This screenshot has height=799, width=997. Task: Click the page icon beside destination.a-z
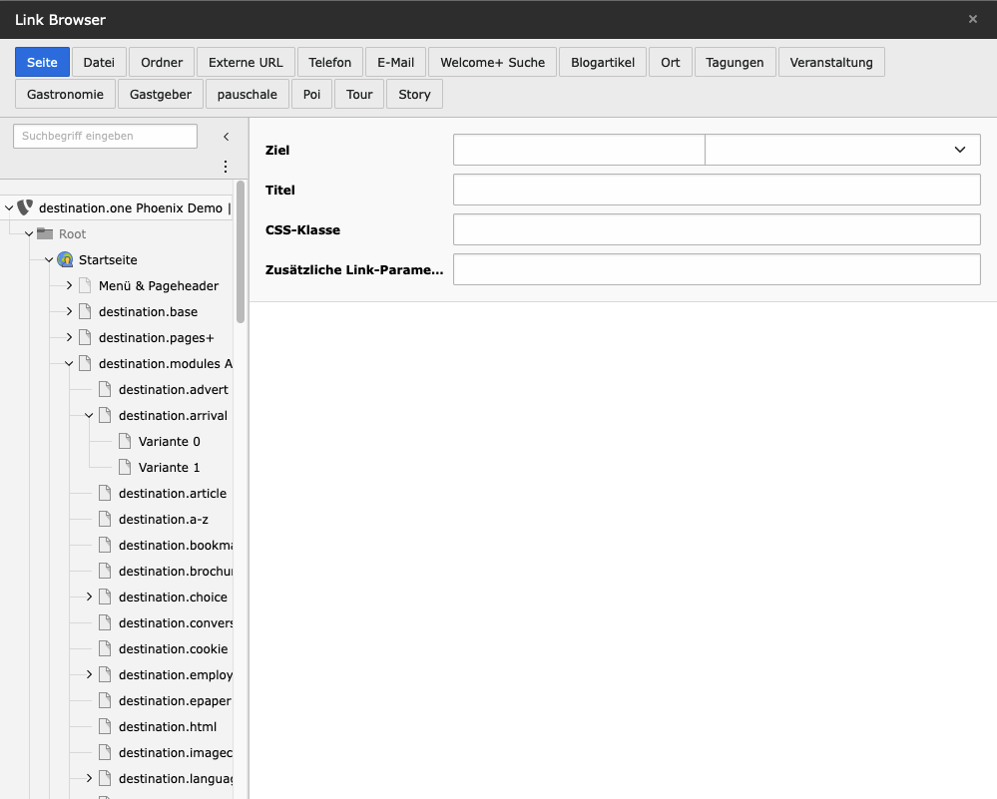pyautogui.click(x=105, y=520)
